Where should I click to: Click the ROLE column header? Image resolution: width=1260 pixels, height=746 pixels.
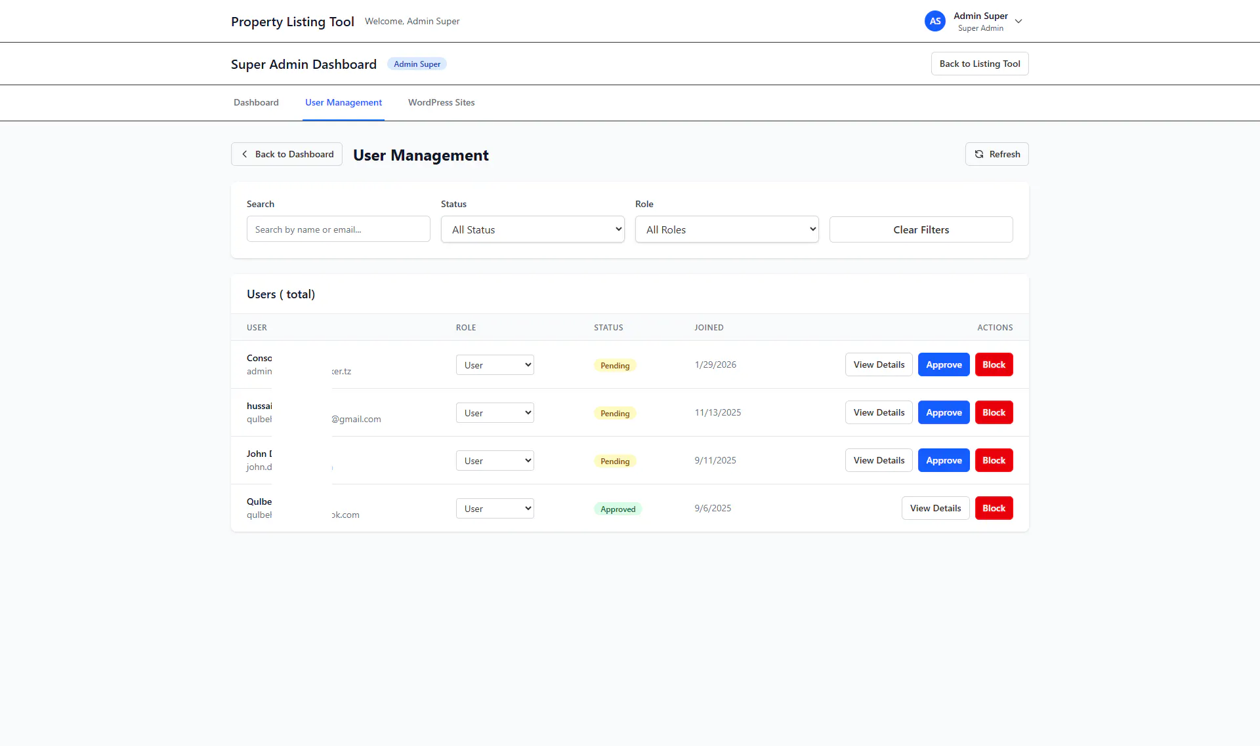pyautogui.click(x=466, y=327)
